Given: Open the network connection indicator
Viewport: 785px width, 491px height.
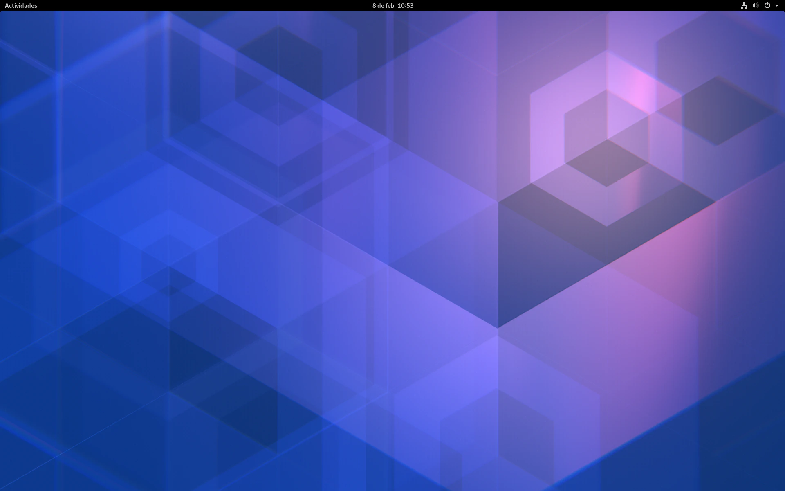Looking at the screenshot, I should [744, 5].
